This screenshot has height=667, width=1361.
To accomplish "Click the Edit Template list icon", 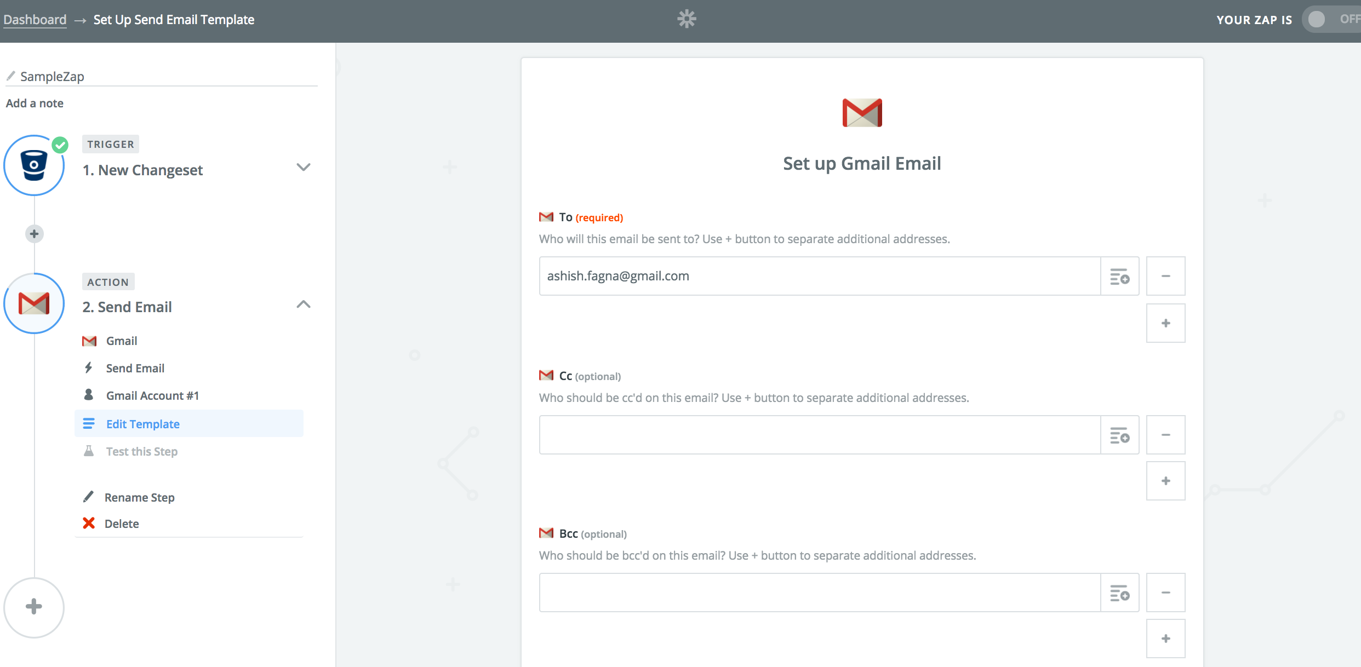I will [x=88, y=423].
